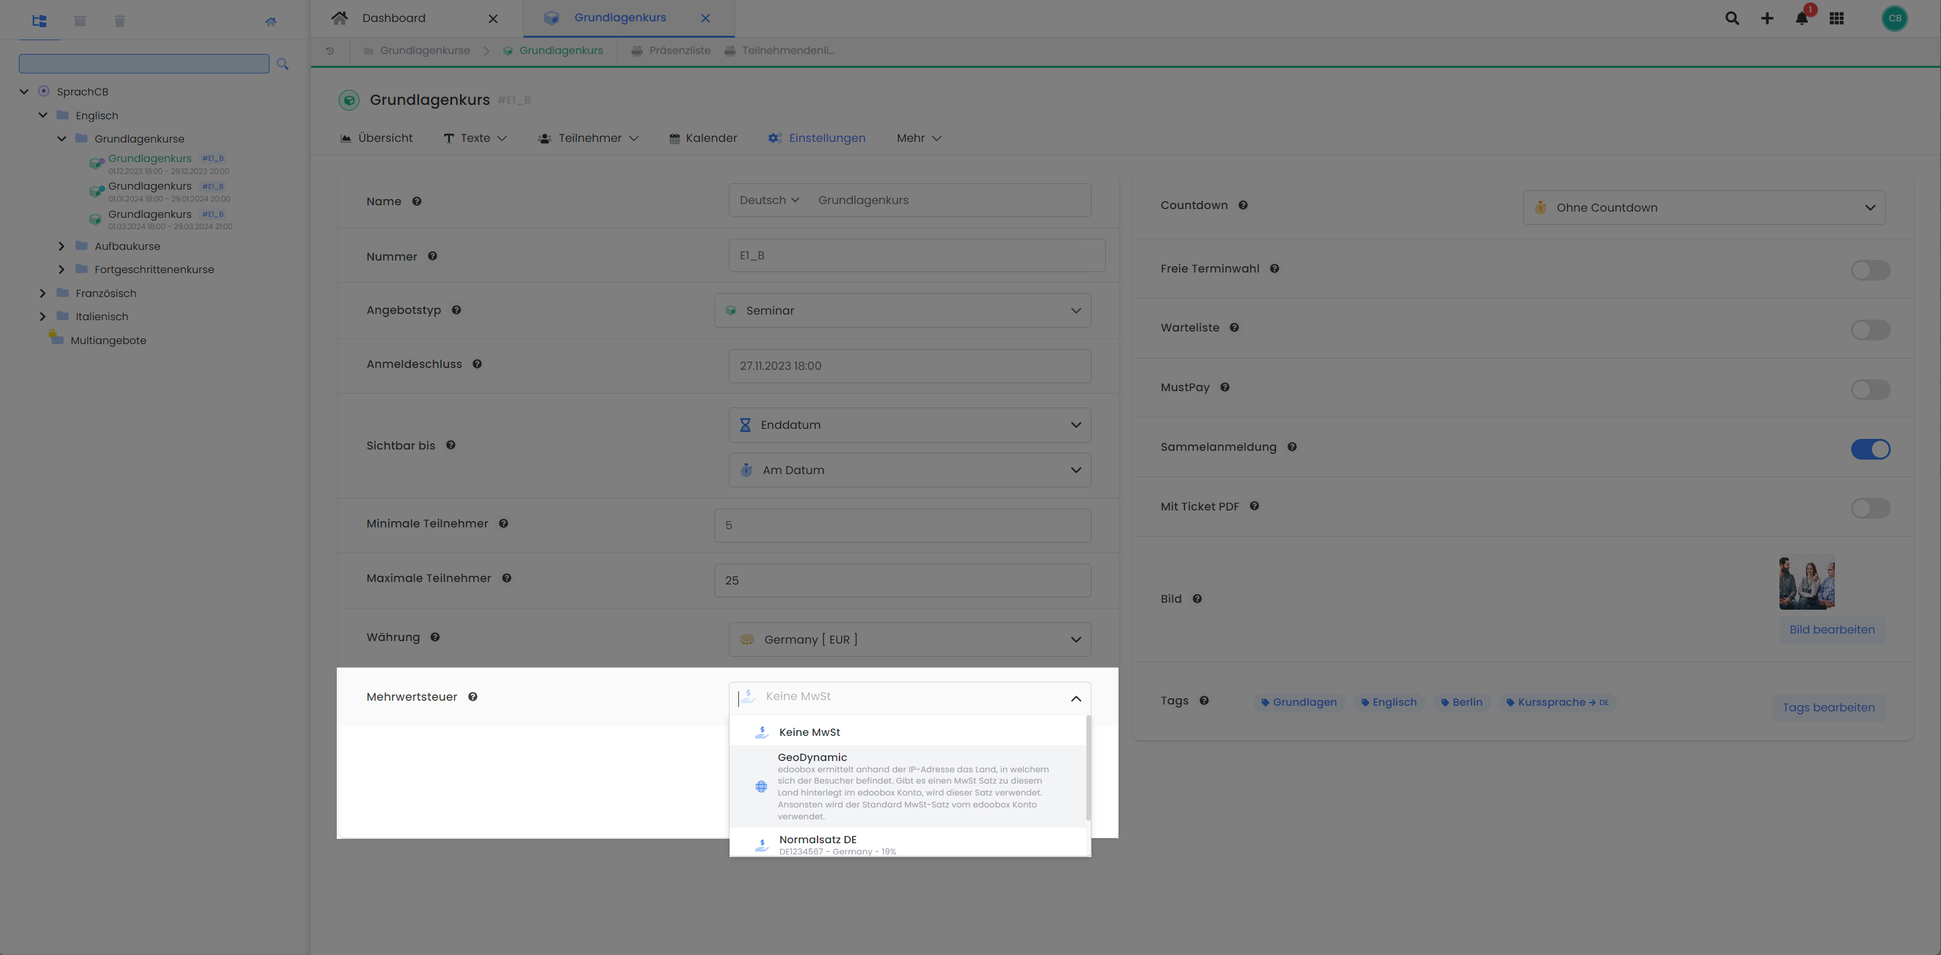The height and width of the screenshot is (955, 1941).
Task: Click the home icon above the course tree
Action: tap(270, 21)
